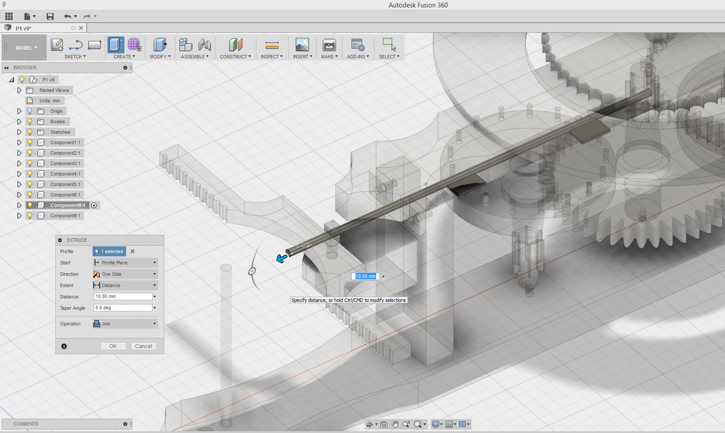
Task: Click the Create Form icon
Action: coord(134,44)
